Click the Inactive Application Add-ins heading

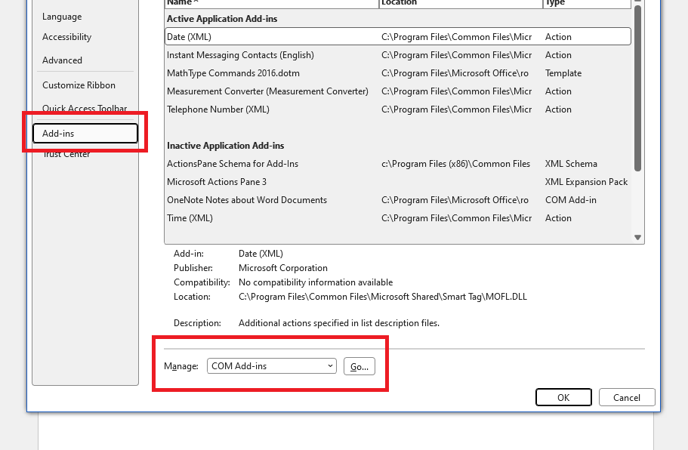(226, 146)
